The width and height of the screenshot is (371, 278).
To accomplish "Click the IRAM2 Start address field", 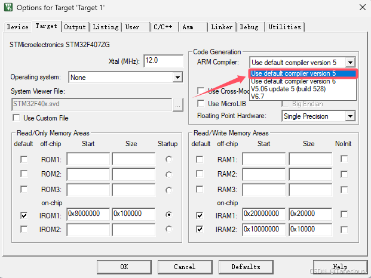I will pos(264,230).
